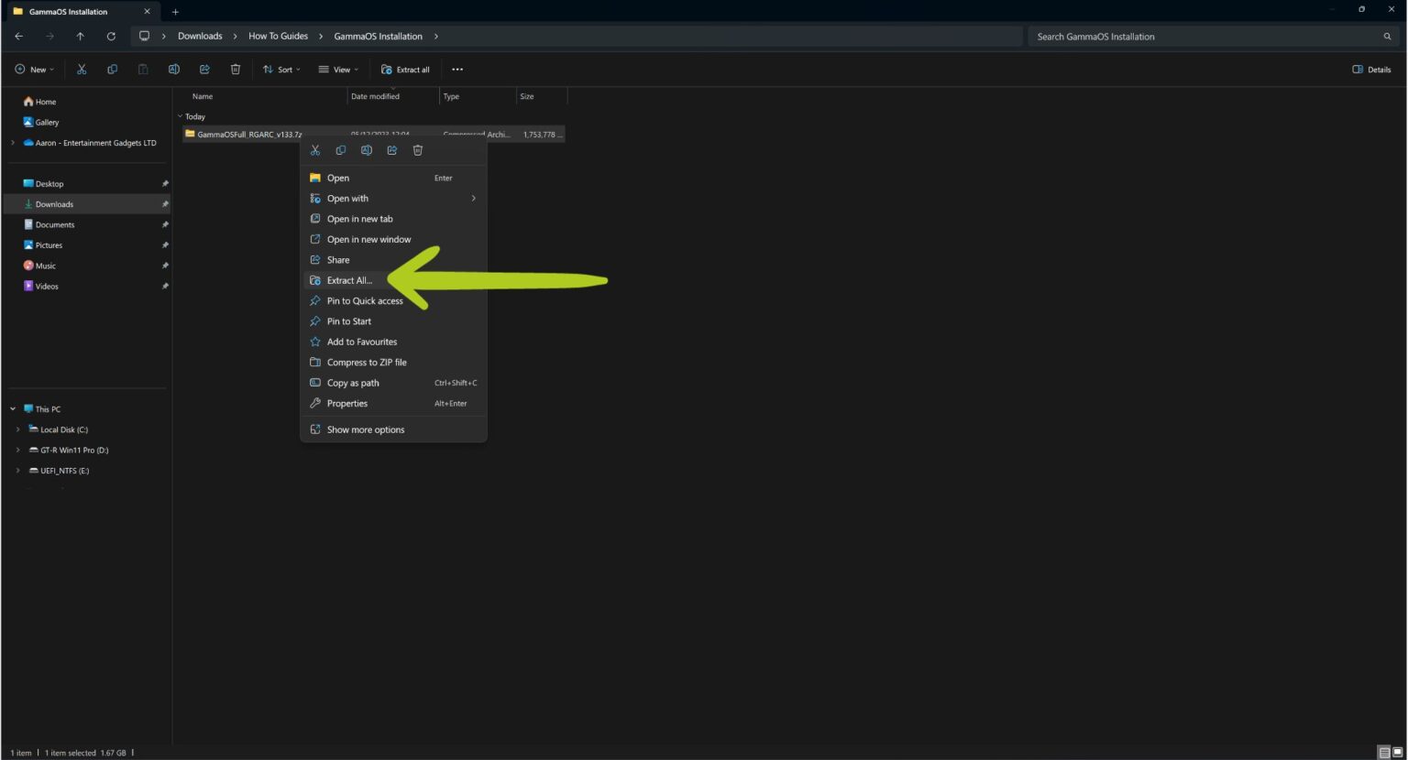Open the See more ellipsis in the toolbar
The width and height of the screenshot is (1408, 760).
pyautogui.click(x=456, y=69)
